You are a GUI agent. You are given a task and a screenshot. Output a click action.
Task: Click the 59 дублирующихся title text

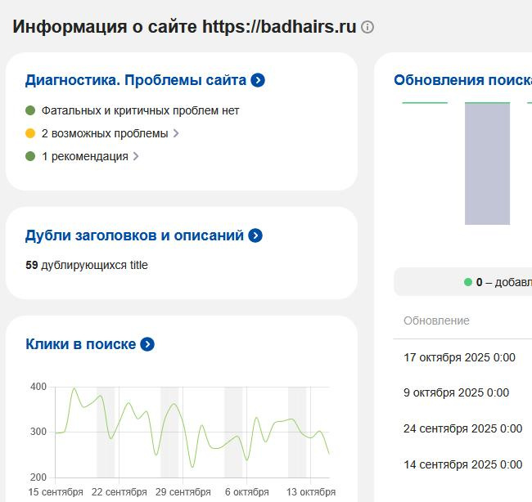pos(87,265)
